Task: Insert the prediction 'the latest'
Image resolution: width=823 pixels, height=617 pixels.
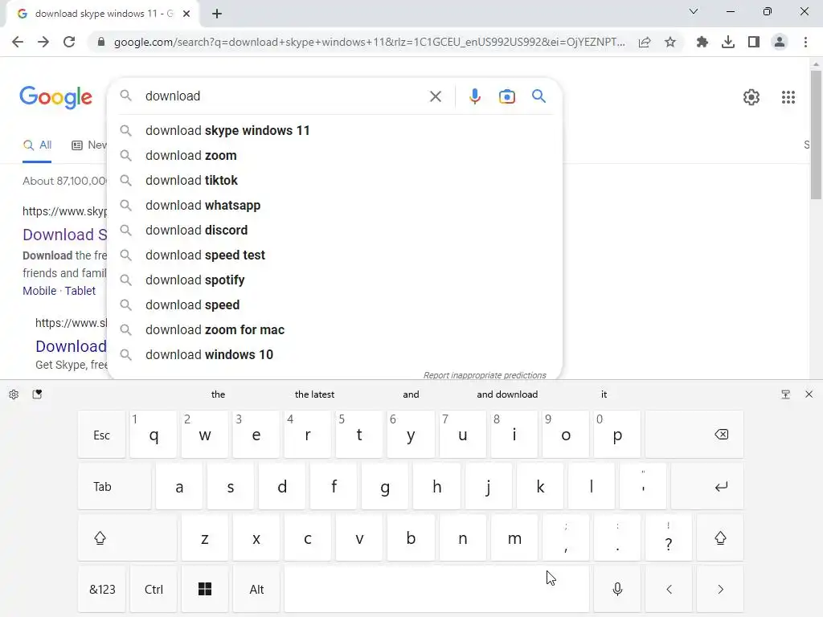Action: point(314,394)
